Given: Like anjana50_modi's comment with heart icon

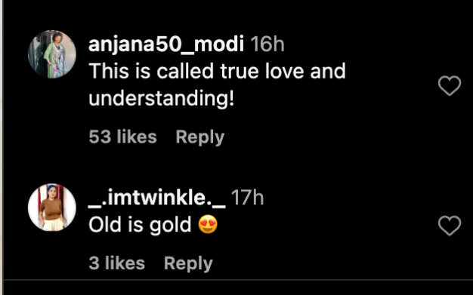Looking at the screenshot, I should click(x=450, y=85).
